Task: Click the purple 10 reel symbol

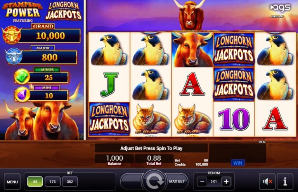Action: (x=234, y=119)
